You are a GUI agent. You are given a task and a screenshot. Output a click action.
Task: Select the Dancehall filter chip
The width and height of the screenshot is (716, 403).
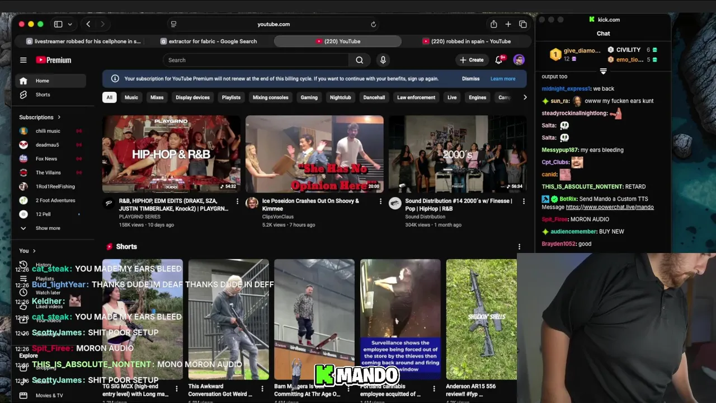[374, 97]
